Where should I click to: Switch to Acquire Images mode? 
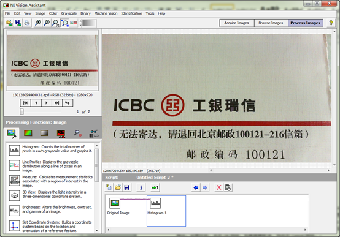[236, 23]
